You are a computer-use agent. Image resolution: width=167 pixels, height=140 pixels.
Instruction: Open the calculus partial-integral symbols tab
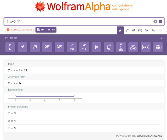click(134, 30)
